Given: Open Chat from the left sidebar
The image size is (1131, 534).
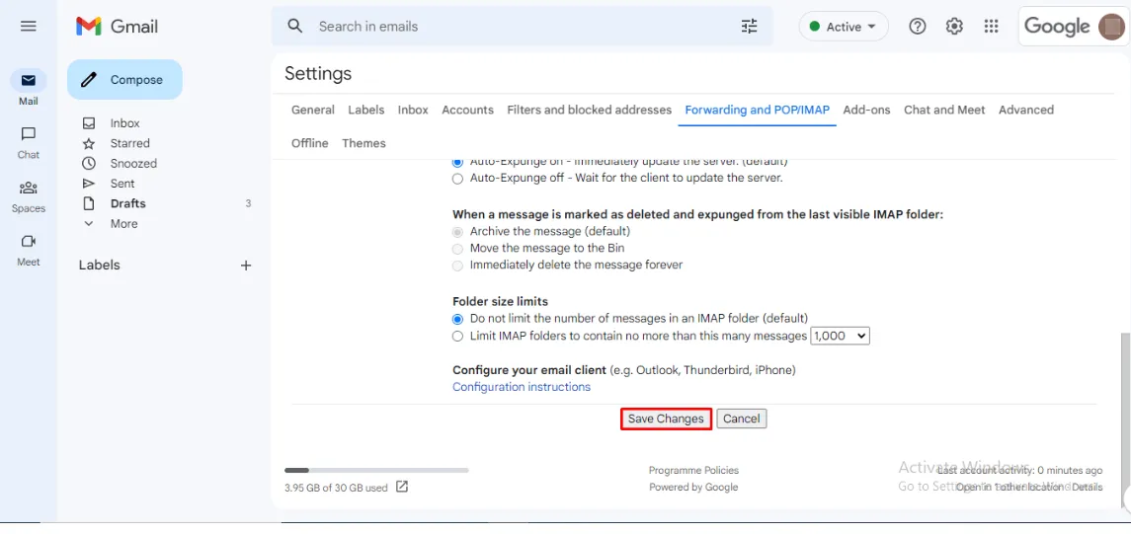Looking at the screenshot, I should point(29,141).
